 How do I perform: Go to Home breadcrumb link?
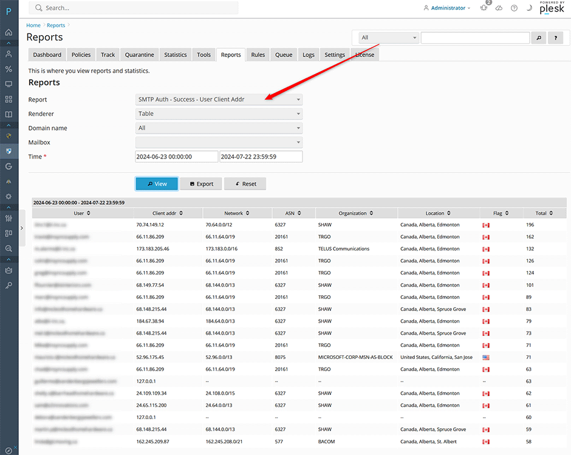coord(33,25)
